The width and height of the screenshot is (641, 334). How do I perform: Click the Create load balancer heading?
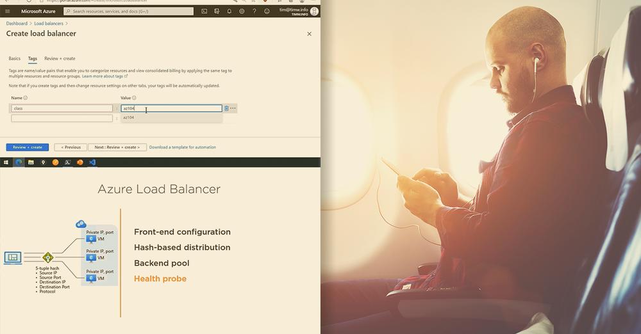tap(41, 34)
